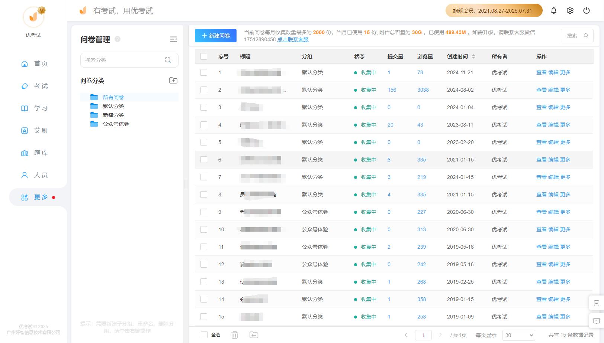Click the 旗舰会员 membership badge

(x=494, y=10)
